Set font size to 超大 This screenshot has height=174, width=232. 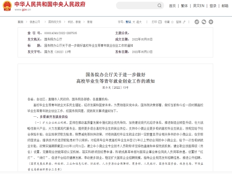point(139,22)
